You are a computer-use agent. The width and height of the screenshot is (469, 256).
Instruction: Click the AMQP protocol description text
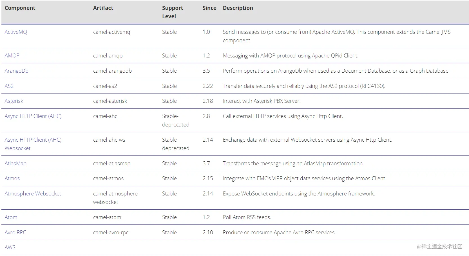click(x=291, y=55)
